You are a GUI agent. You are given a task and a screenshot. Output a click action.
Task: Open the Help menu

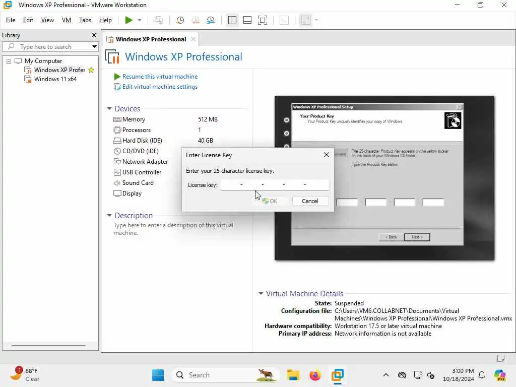pos(105,20)
